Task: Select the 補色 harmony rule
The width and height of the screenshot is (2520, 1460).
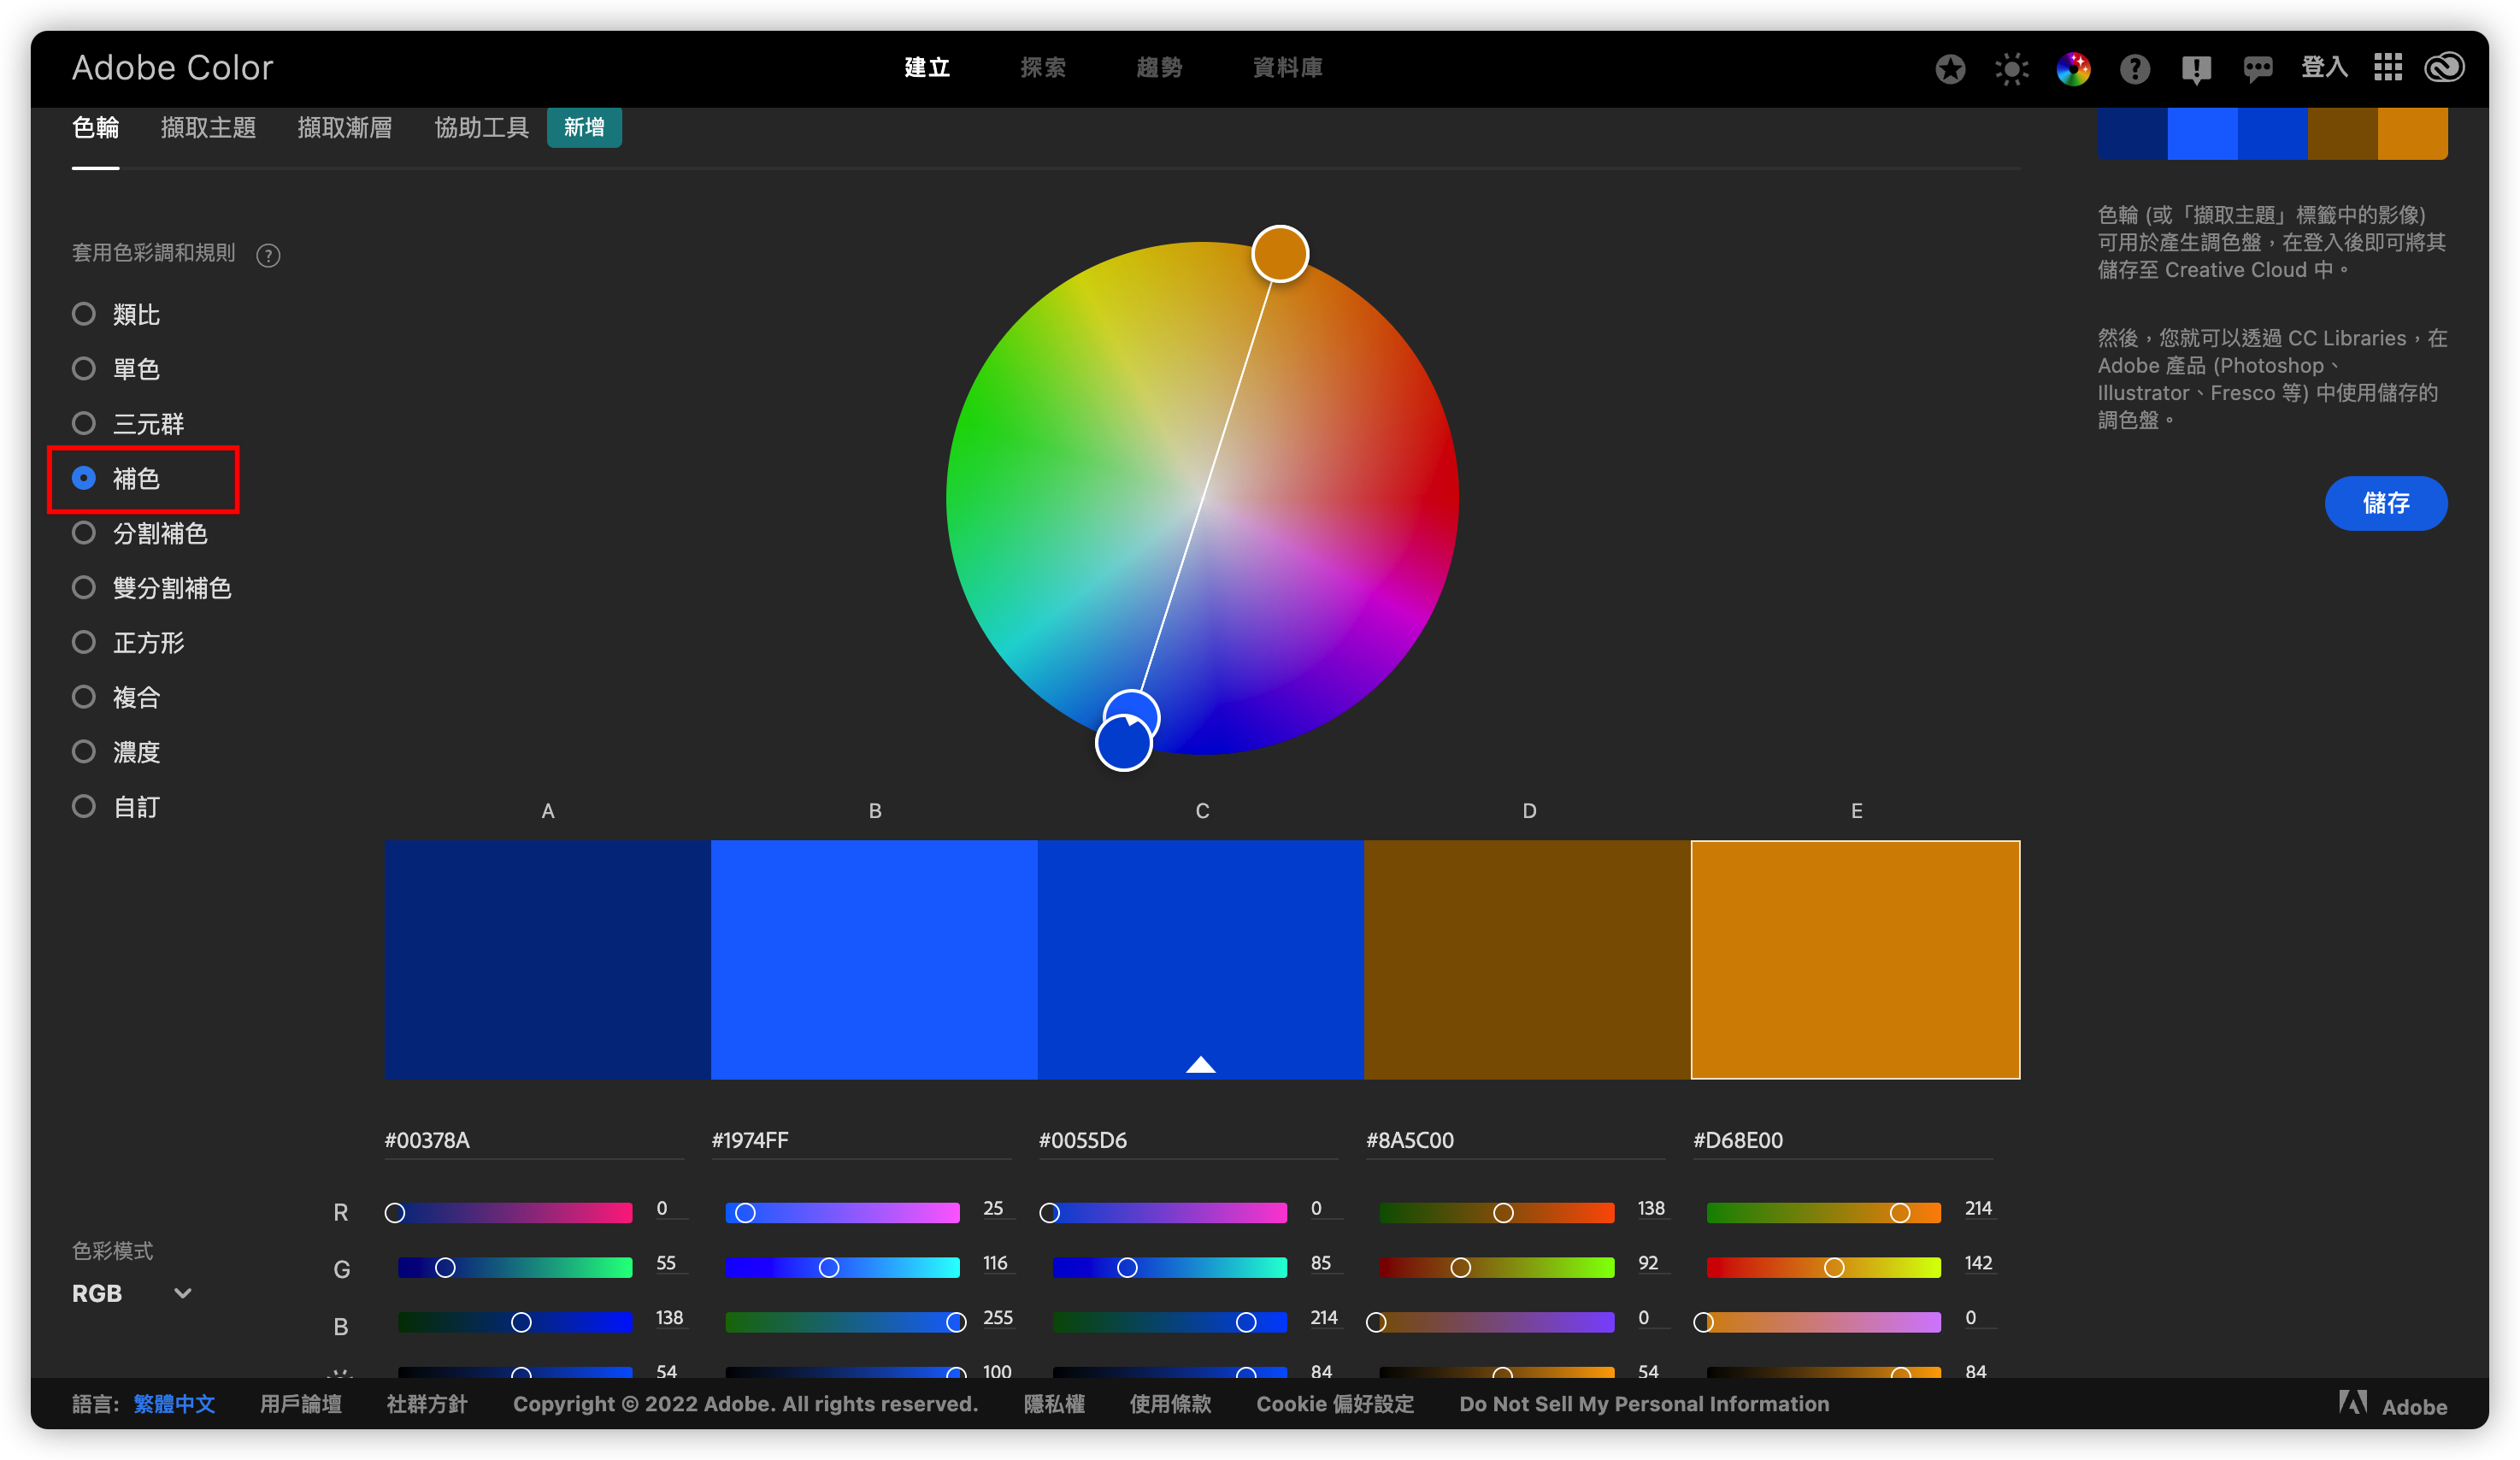Action: pos(117,478)
